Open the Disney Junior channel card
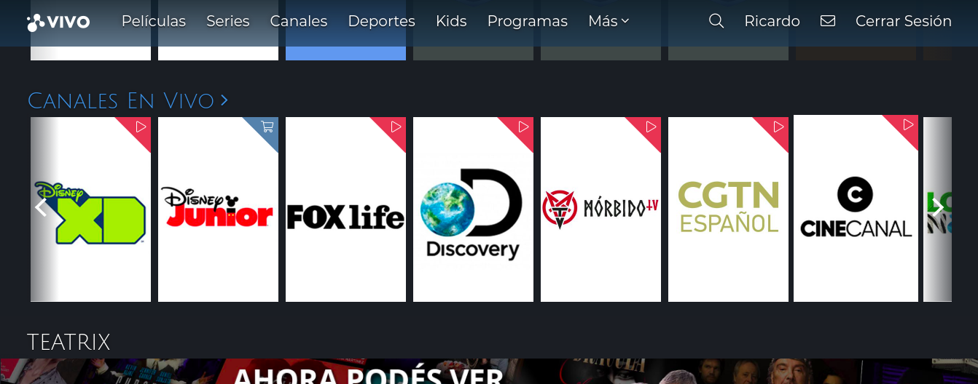Image resolution: width=978 pixels, height=384 pixels. click(x=218, y=209)
